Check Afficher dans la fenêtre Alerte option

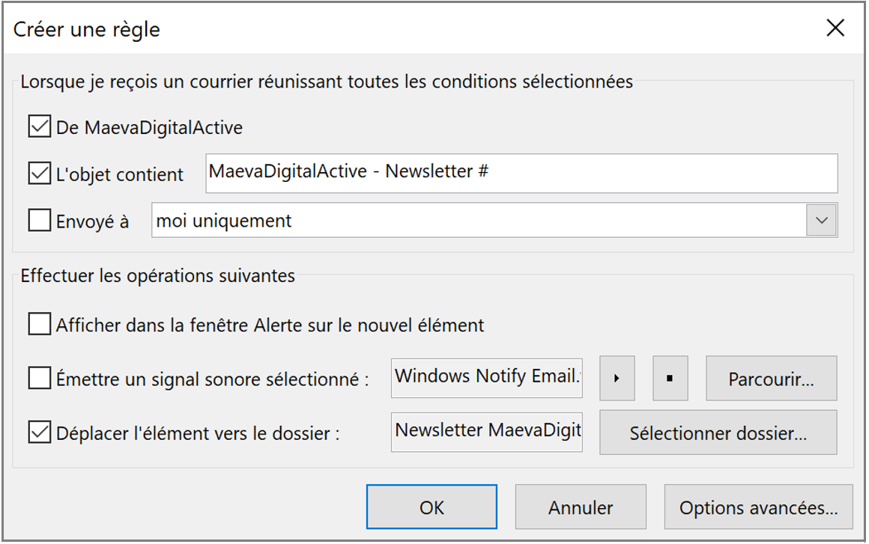coord(39,326)
